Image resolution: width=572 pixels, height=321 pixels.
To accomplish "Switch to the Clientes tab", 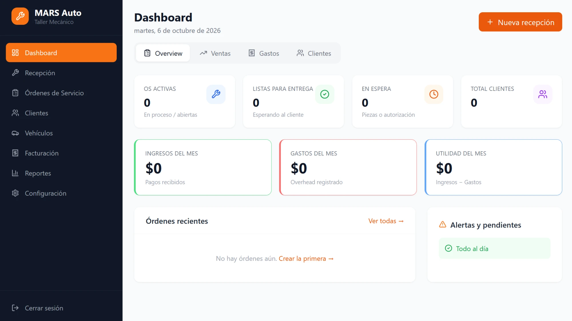I will coord(314,53).
